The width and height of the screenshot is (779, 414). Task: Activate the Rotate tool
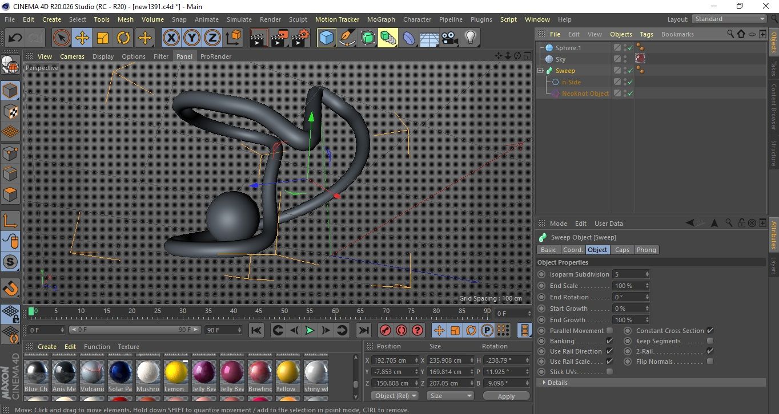(123, 38)
